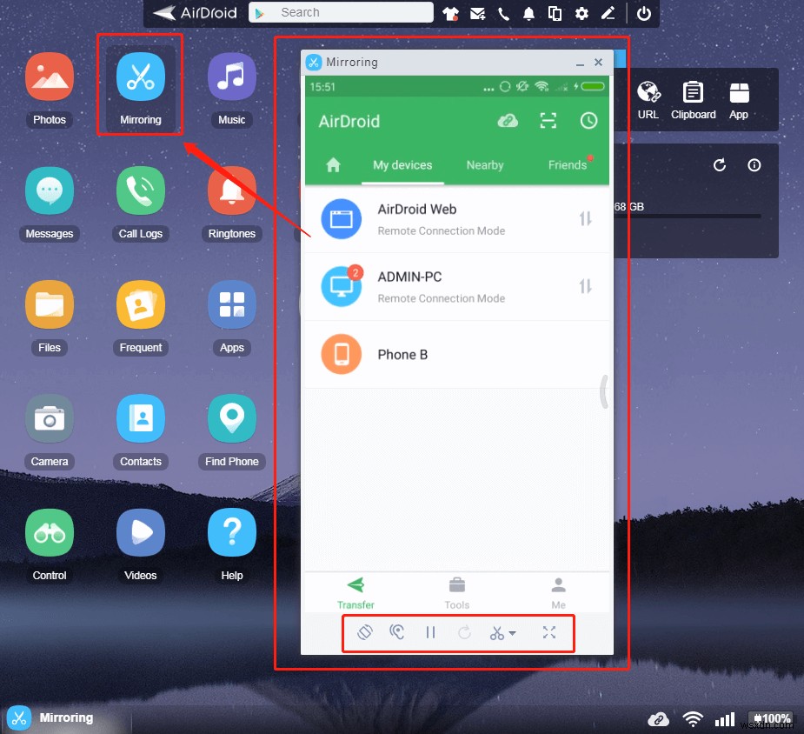This screenshot has width=804, height=734.
Task: Open the themes icon in top toolbar
Action: pyautogui.click(x=450, y=13)
